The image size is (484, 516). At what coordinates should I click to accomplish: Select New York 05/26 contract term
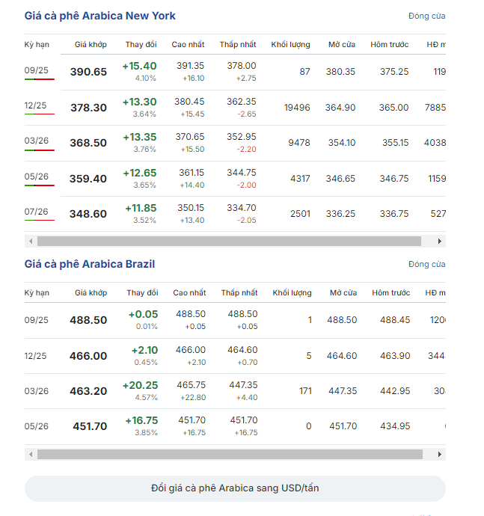click(x=36, y=176)
